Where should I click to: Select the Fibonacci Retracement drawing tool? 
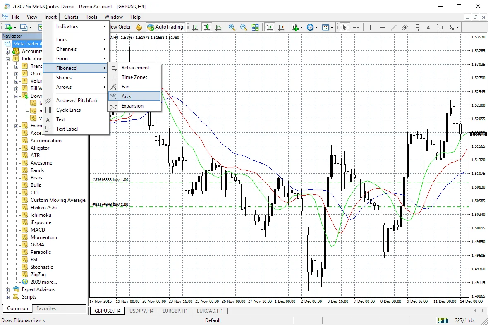tap(416, 27)
